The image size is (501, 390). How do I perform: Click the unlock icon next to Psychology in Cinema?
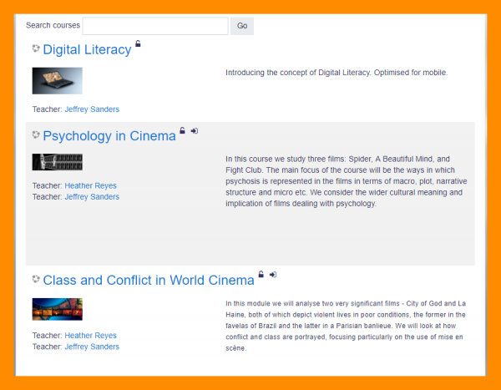click(183, 131)
